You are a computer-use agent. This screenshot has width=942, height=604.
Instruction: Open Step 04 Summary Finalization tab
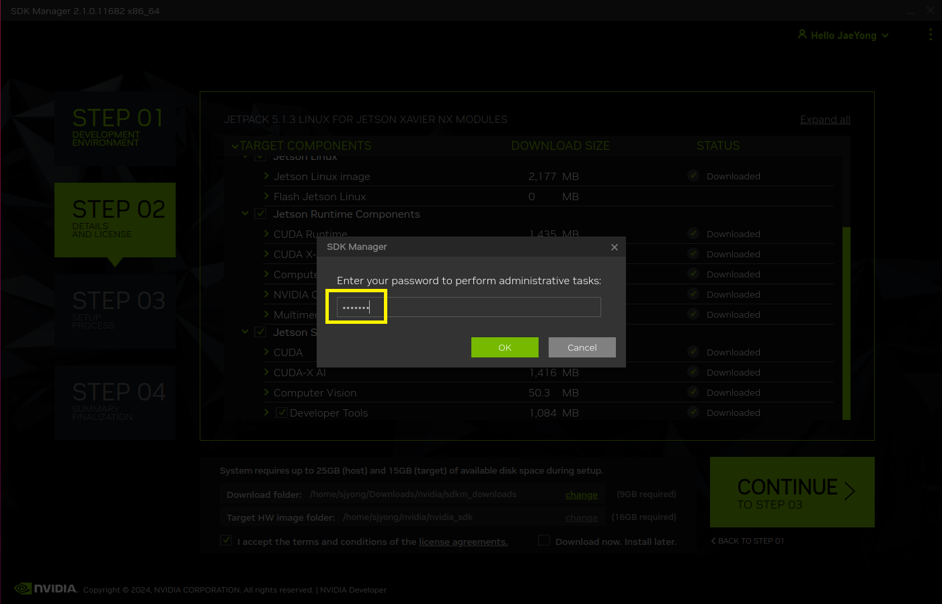pyautogui.click(x=115, y=402)
